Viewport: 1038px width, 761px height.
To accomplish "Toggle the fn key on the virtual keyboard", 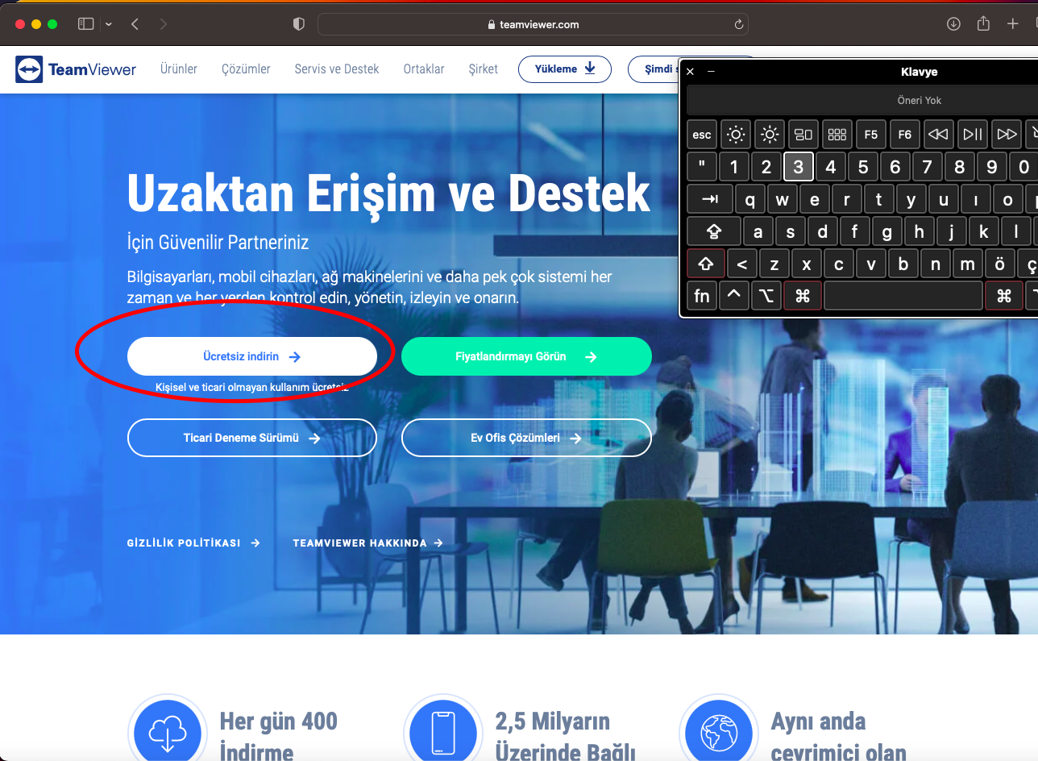I will 701,296.
